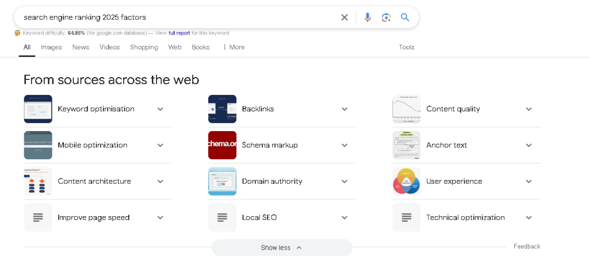Click the Content architecture label
Screen dimensions: 589x265
[x=94, y=181]
